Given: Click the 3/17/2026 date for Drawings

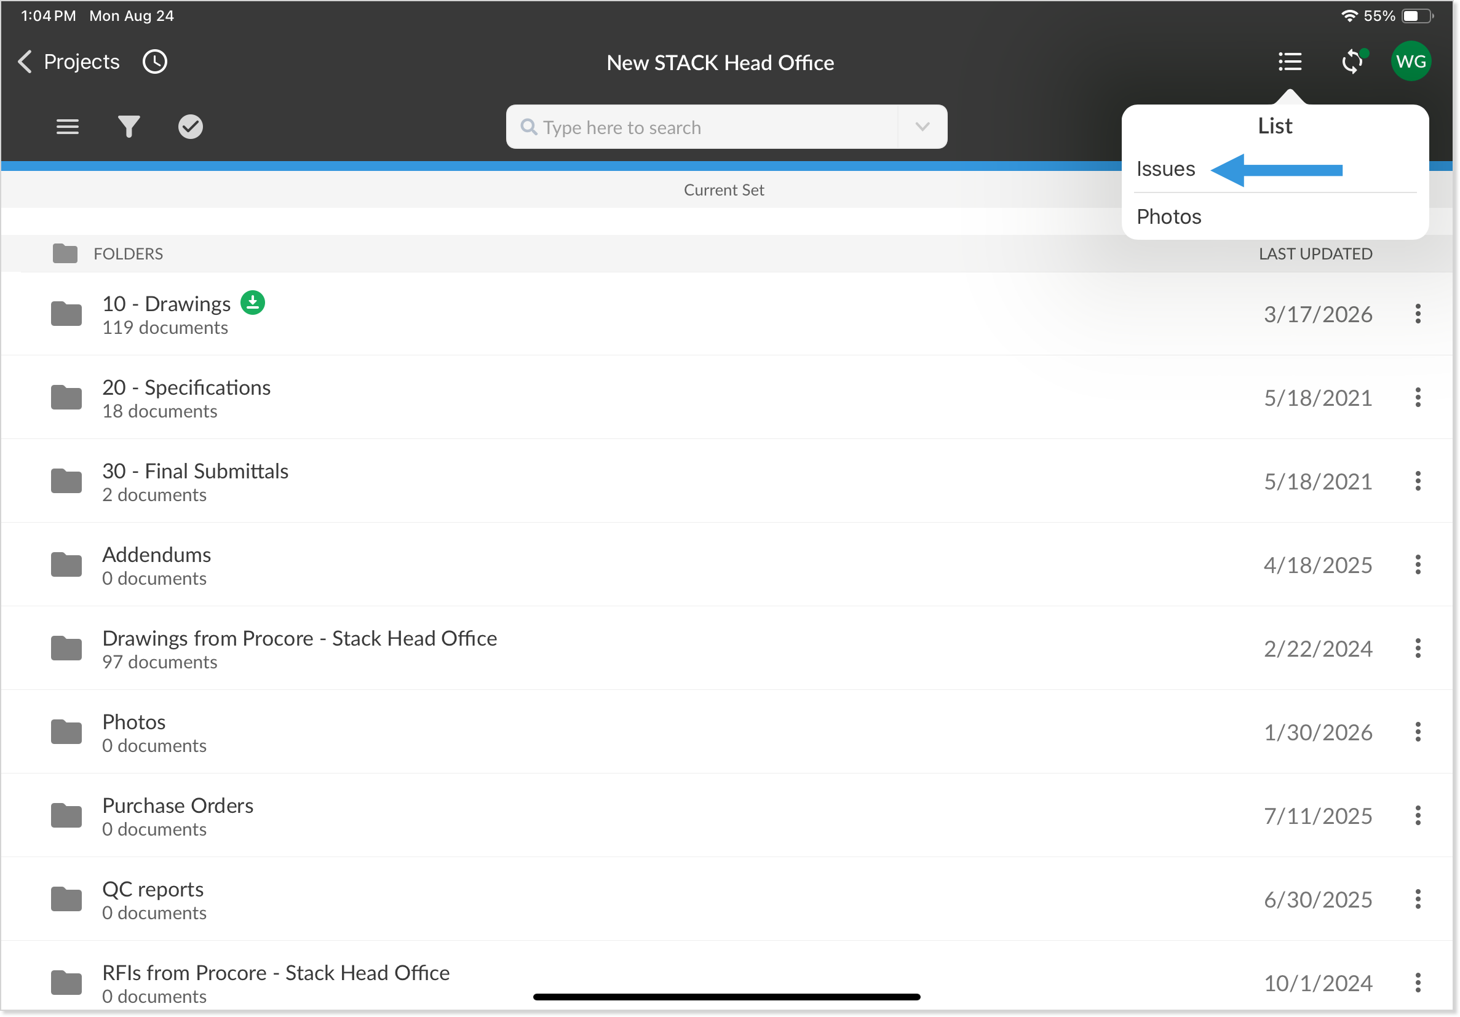Looking at the screenshot, I should tap(1317, 315).
